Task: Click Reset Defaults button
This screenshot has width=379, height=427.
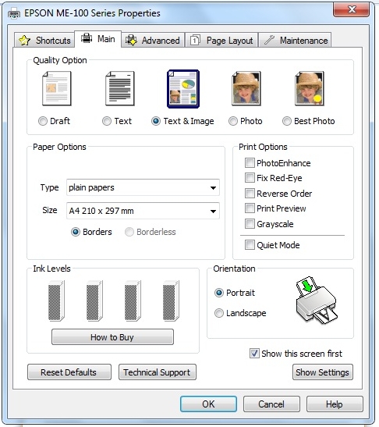Action: [69, 372]
